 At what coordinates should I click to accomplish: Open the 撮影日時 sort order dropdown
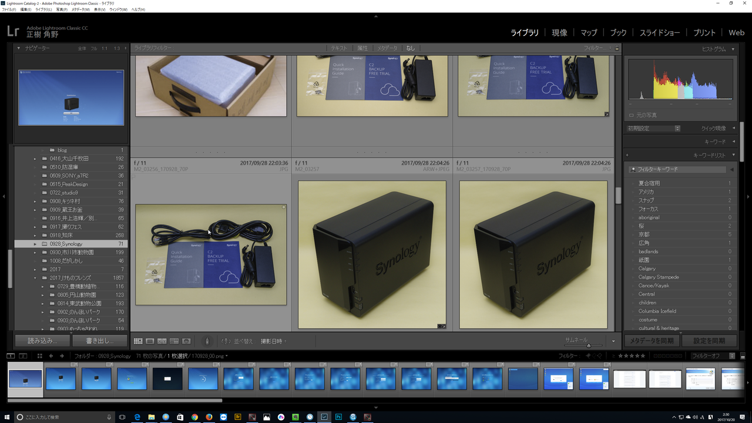point(274,341)
